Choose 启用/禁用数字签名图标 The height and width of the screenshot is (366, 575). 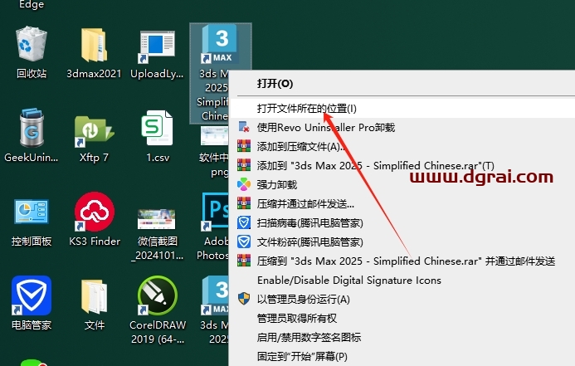(x=402, y=338)
